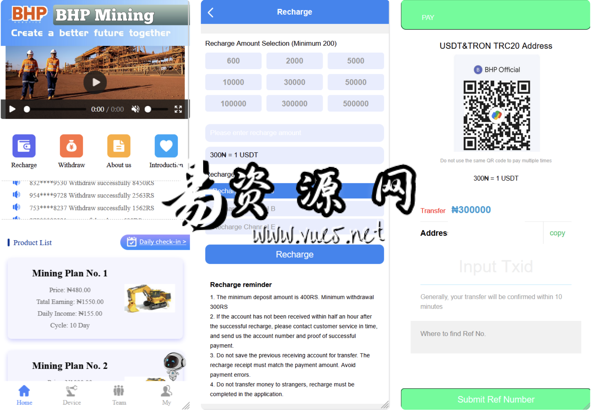Select recharge amount 10000
This screenshot has height=413, width=593.
coord(233,82)
